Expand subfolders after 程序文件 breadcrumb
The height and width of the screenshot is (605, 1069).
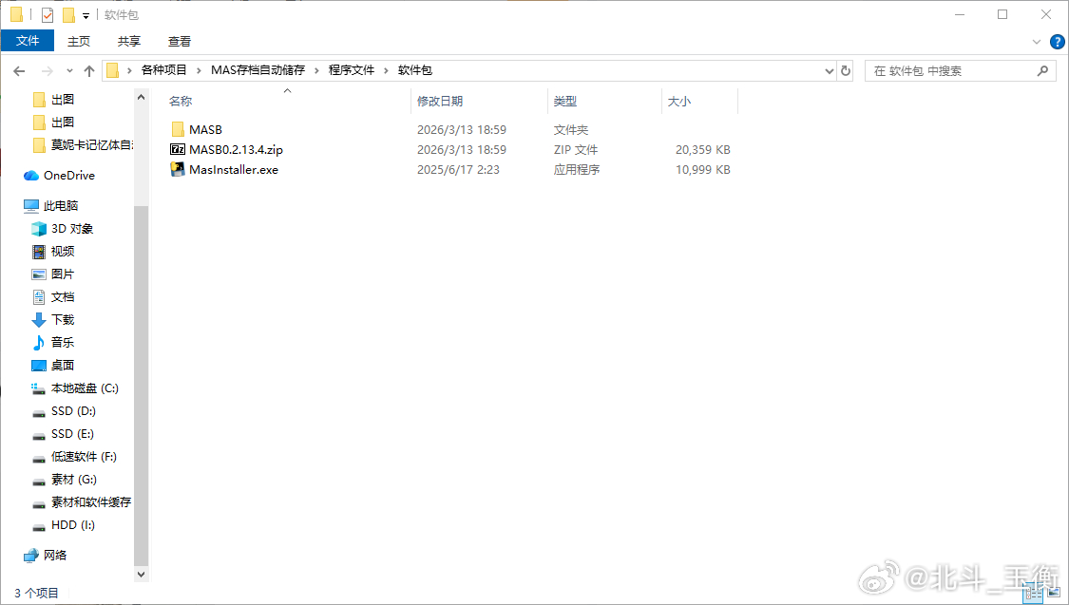(x=386, y=70)
